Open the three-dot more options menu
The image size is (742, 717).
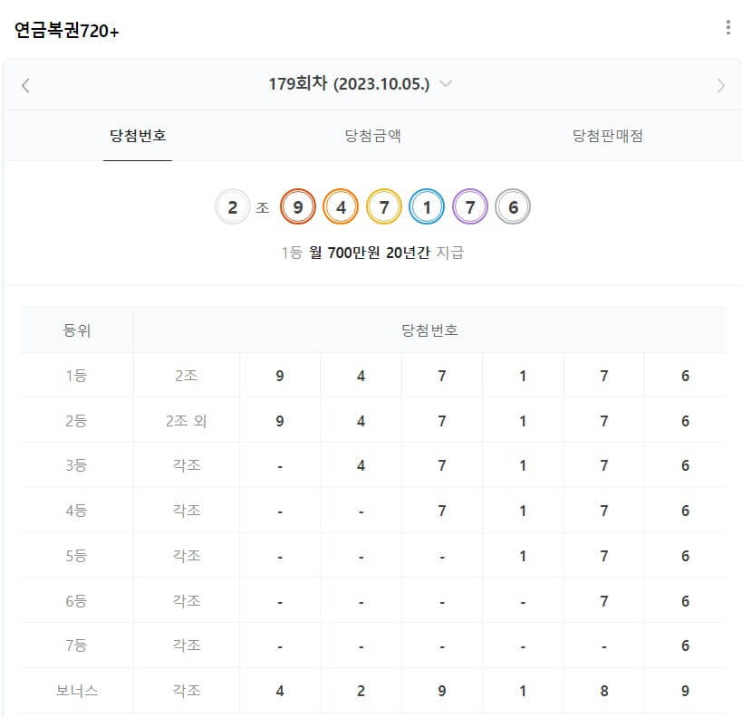[x=728, y=27]
